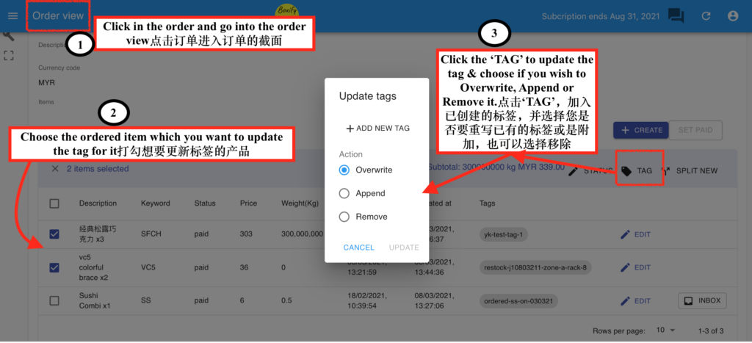
Task: Toggle the fullscreen icon in sidebar
Action: click(9, 55)
